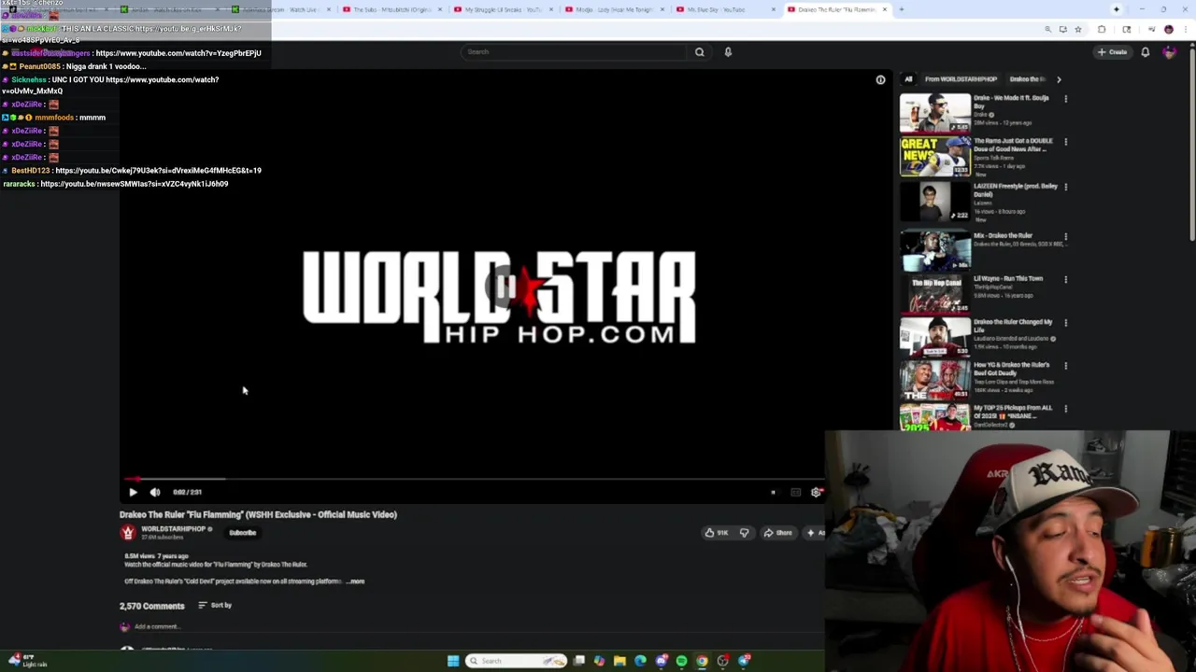Screen dimensions: 1196x672
Task: Open WORLDSTARHIPHOP channel avatar
Action: [128, 533]
